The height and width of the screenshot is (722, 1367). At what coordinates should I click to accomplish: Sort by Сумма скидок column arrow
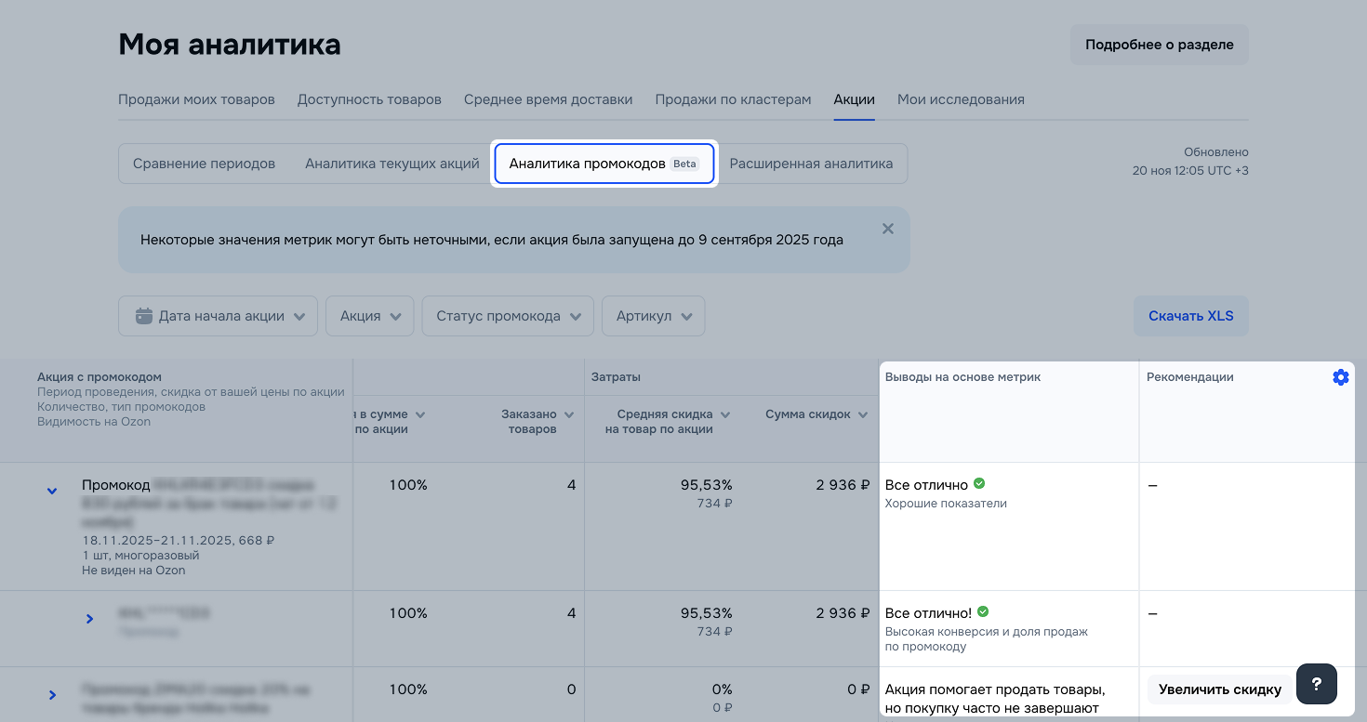[862, 414]
